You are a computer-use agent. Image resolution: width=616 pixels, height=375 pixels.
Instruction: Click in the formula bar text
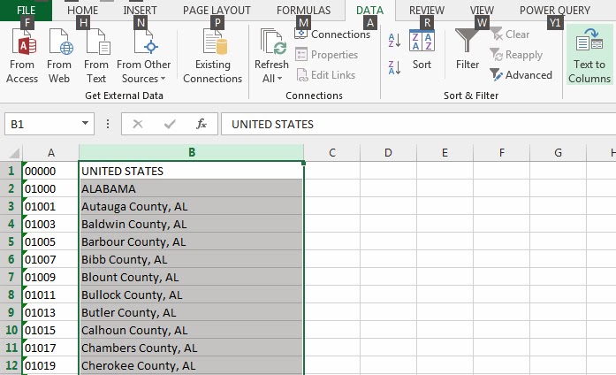click(398, 124)
